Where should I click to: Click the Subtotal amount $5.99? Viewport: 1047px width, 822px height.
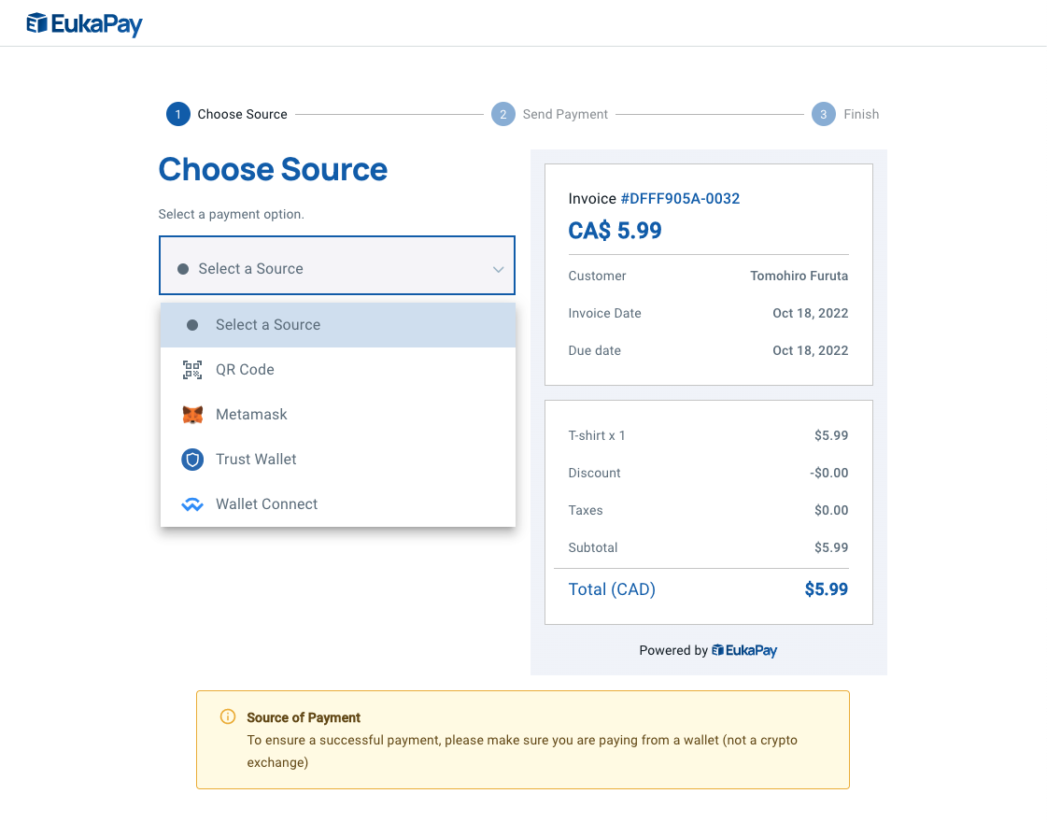[x=831, y=547]
